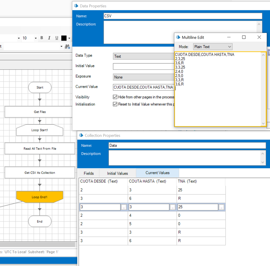Open the Exposure dropdown
The image size is (270, 266).
coord(143,77)
